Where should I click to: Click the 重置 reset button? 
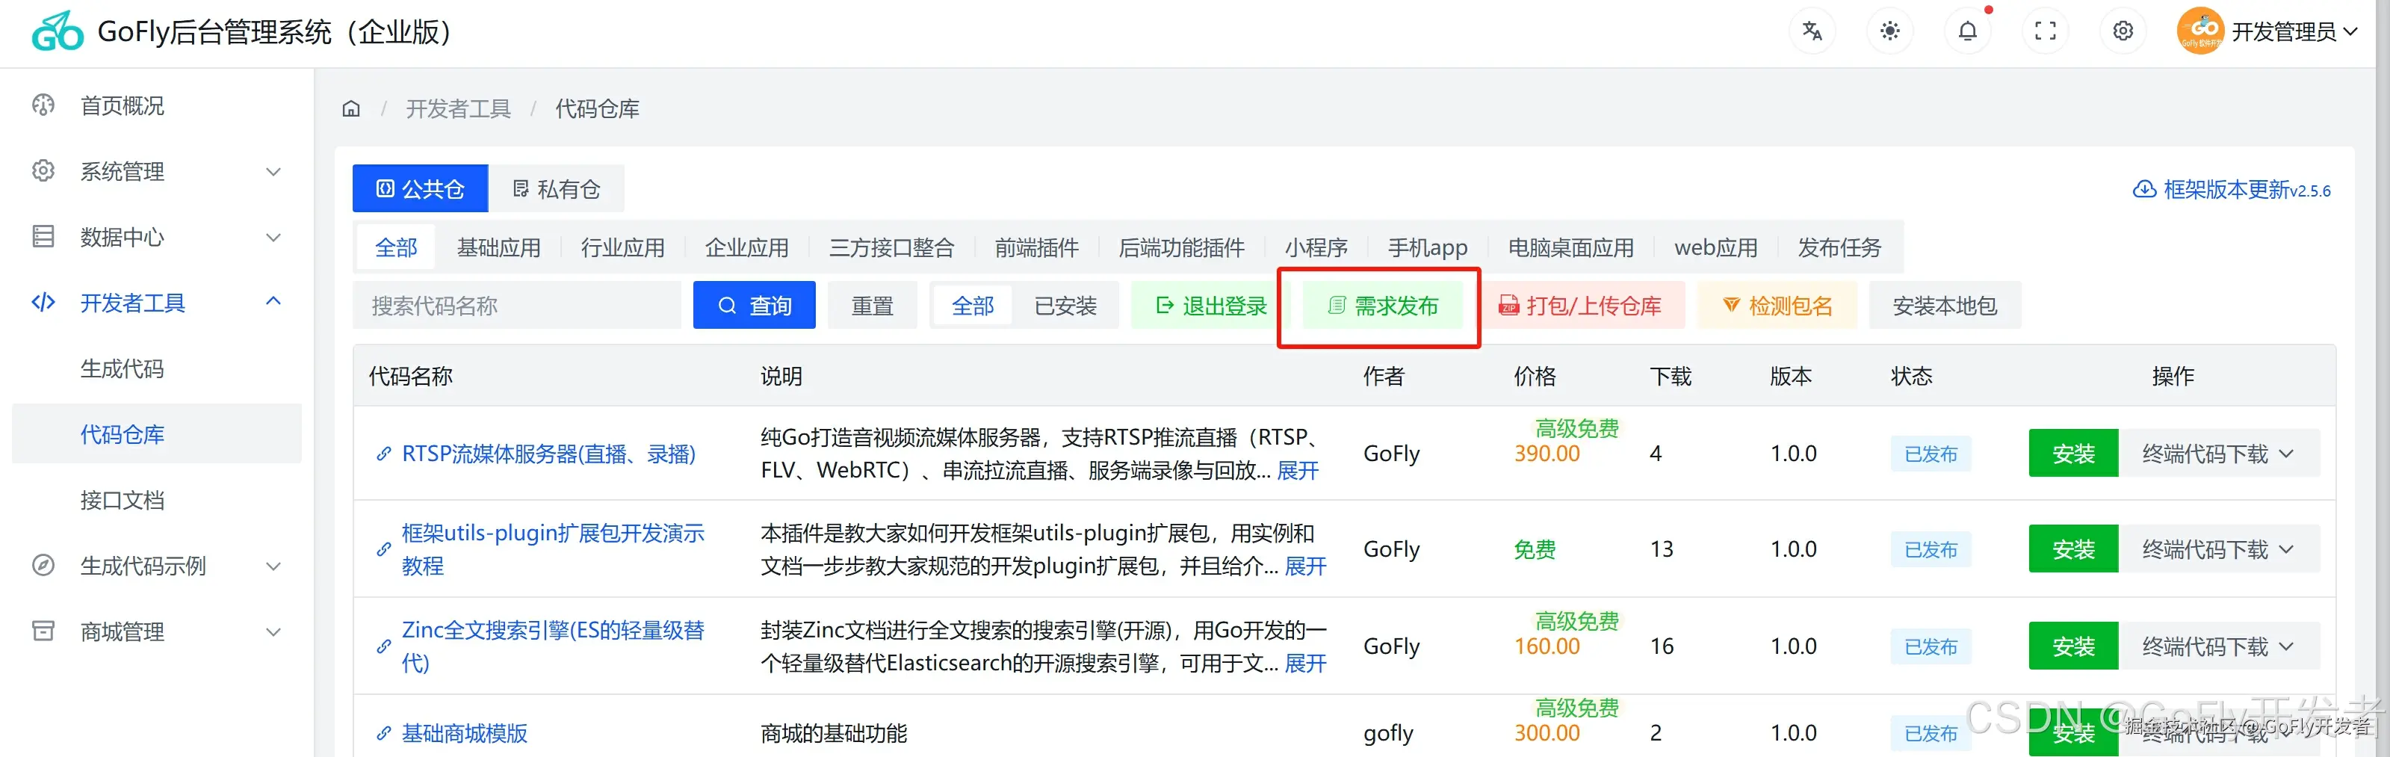click(x=872, y=305)
